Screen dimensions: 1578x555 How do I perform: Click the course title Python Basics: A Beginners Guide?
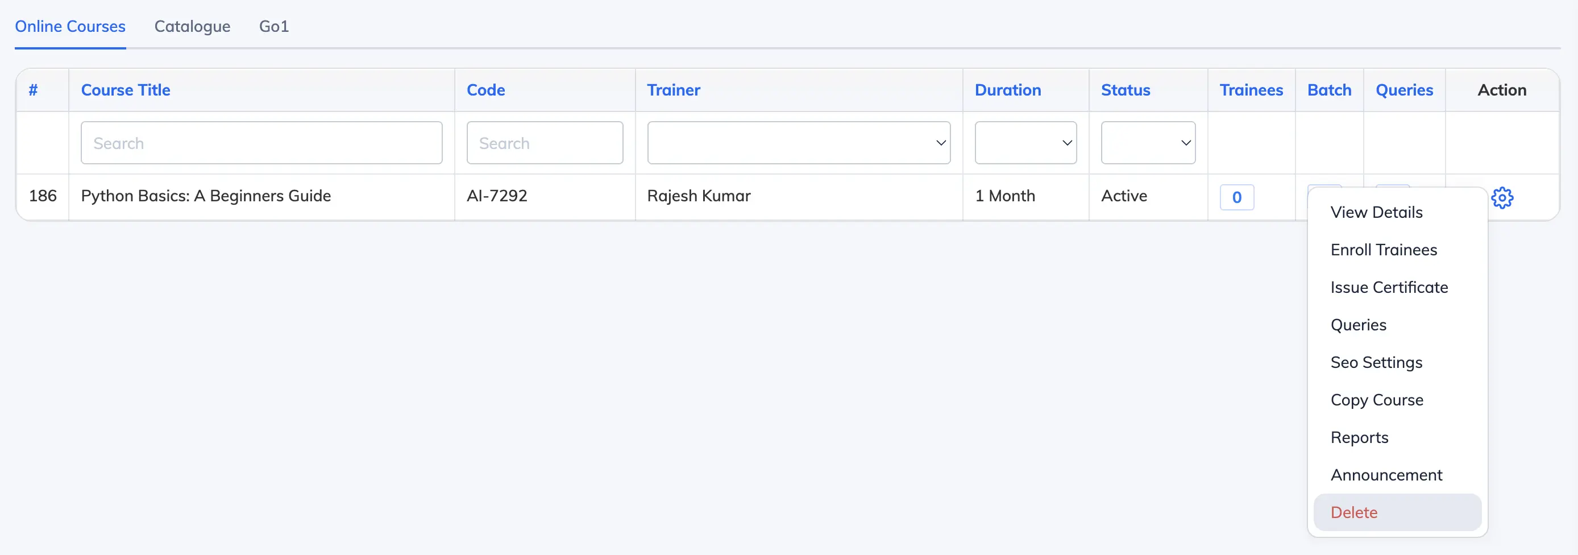(x=206, y=196)
